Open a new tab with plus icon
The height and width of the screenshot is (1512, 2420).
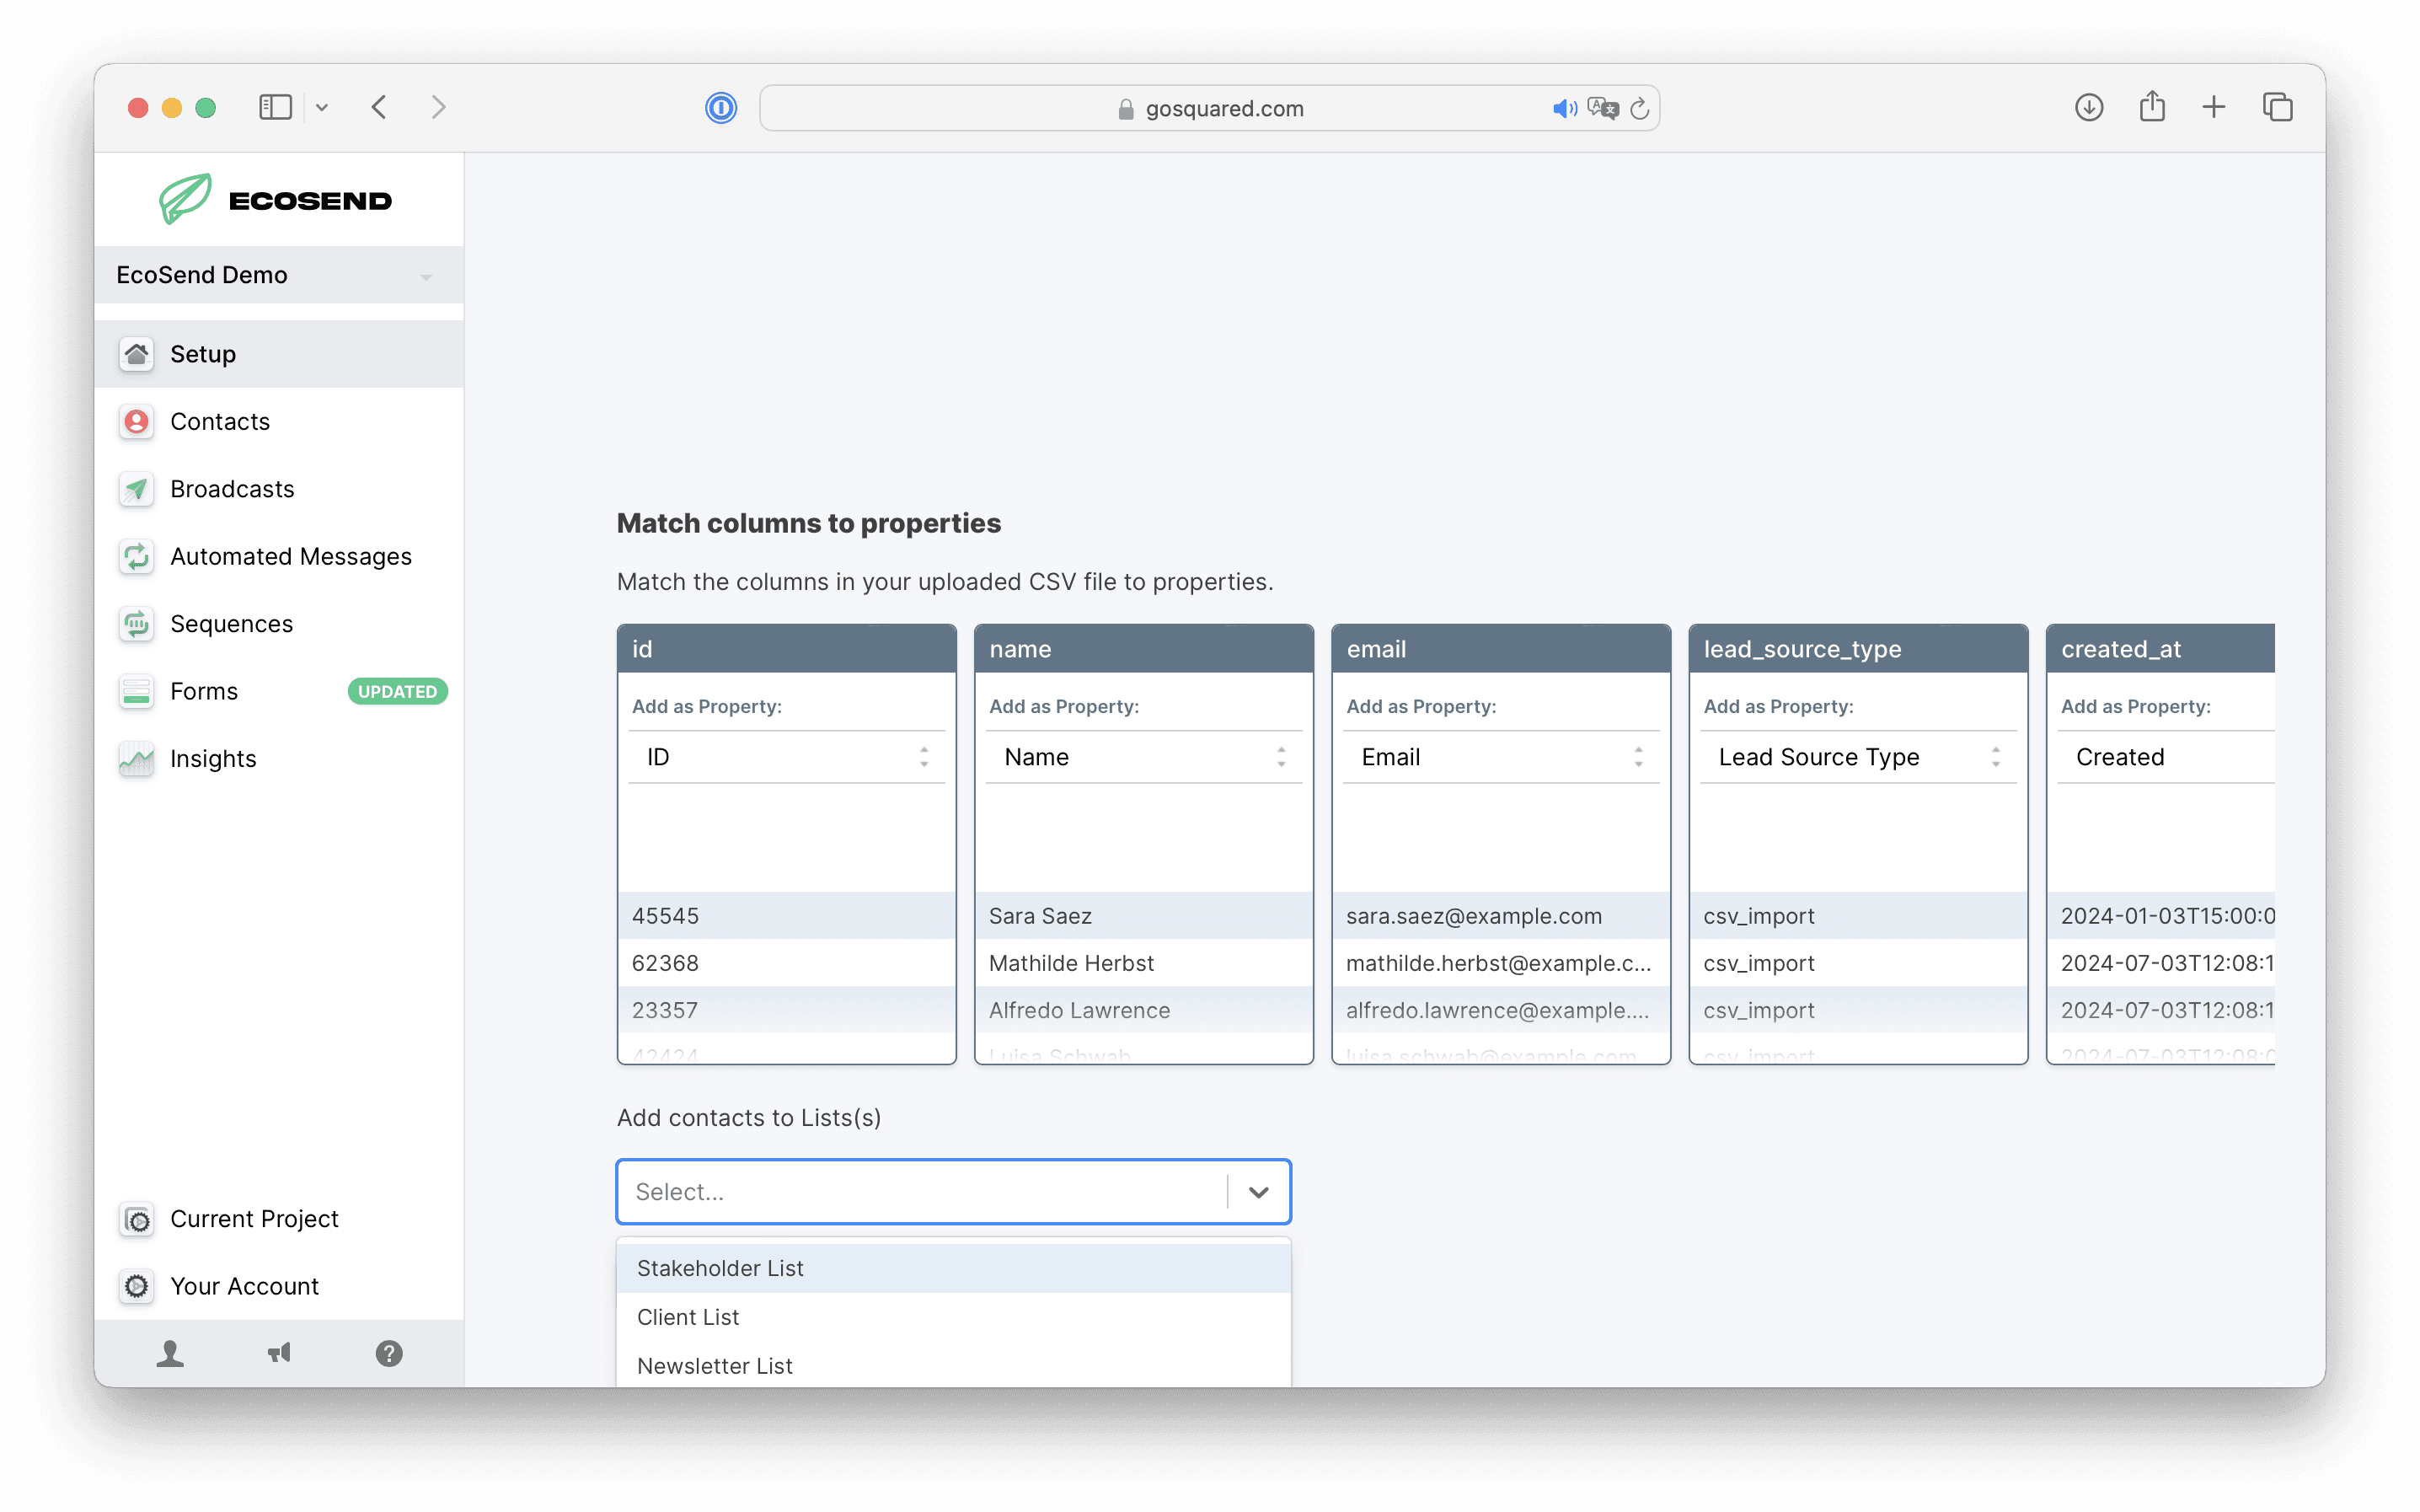click(2214, 107)
